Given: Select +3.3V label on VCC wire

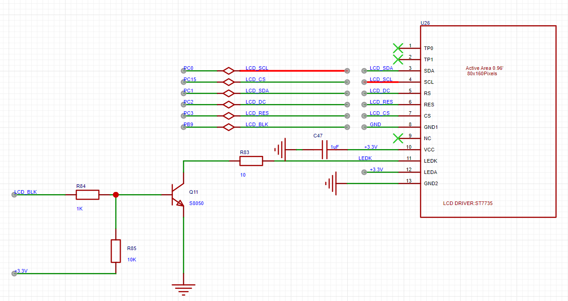Looking at the screenshot, I should click(371, 147).
